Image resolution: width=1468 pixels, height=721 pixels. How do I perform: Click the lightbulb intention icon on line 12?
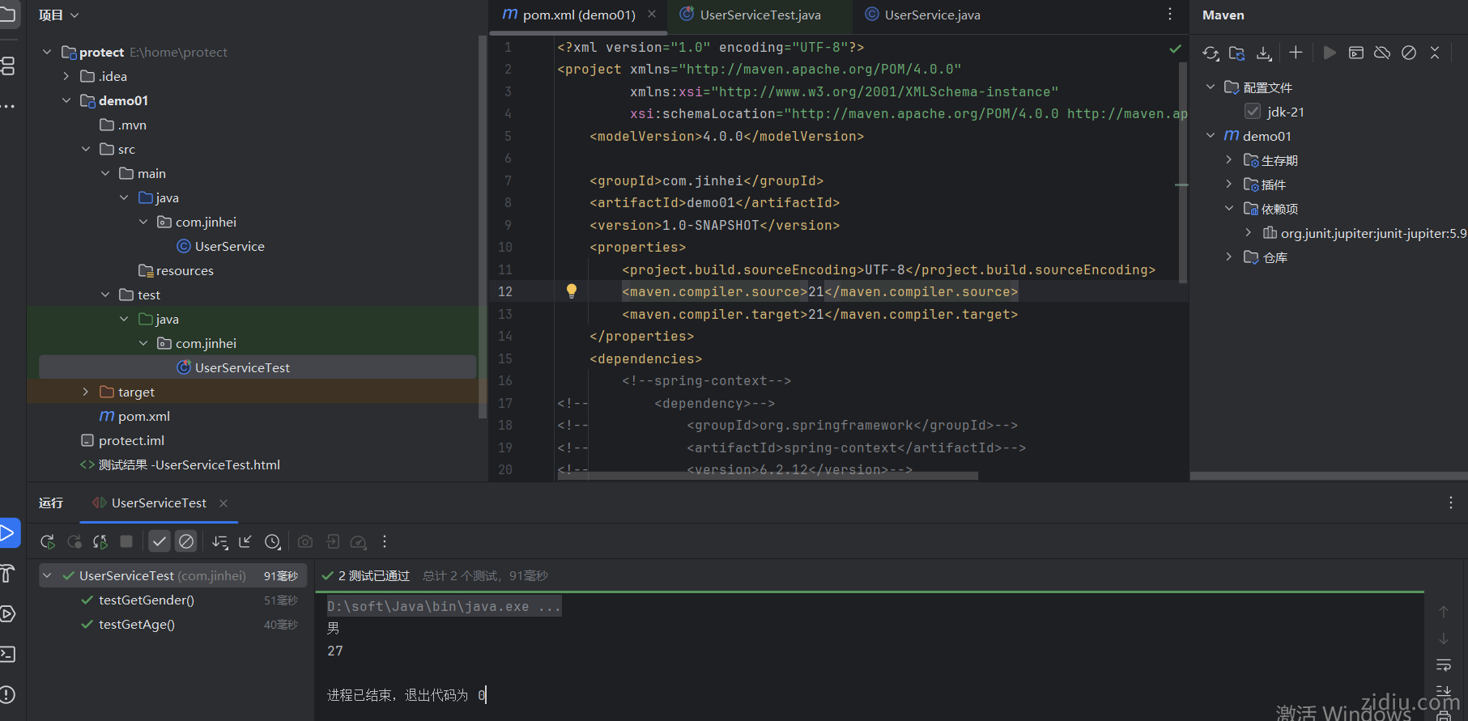coord(572,291)
